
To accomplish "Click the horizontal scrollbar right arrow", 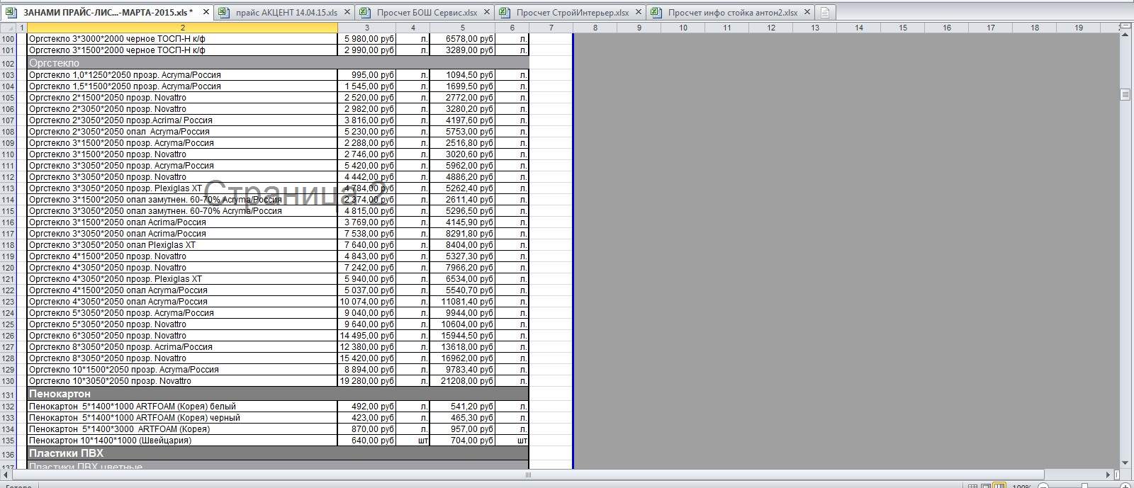I will point(1109,475).
